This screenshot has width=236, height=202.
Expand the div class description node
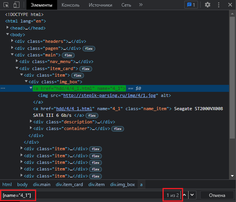31,122
